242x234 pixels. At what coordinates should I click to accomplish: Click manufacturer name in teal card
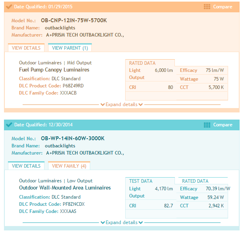coord(85,153)
